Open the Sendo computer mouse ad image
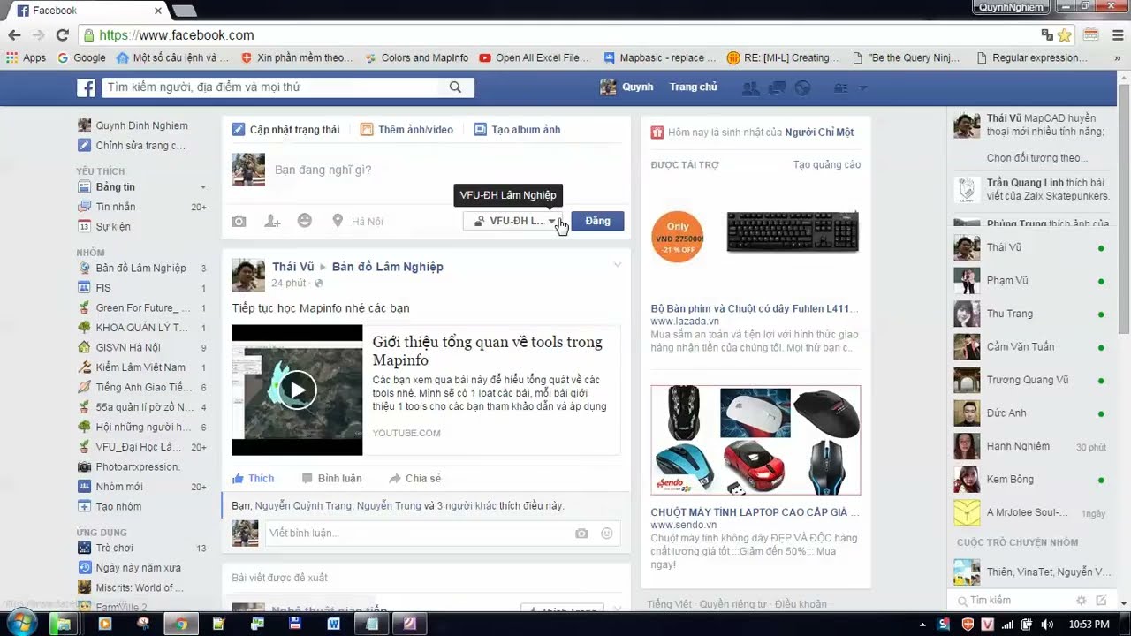This screenshot has width=1131, height=636. coord(755,440)
